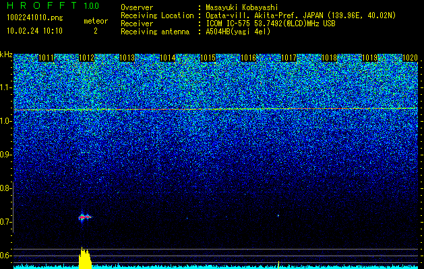Click the 1015 time marker

[x=208, y=58]
